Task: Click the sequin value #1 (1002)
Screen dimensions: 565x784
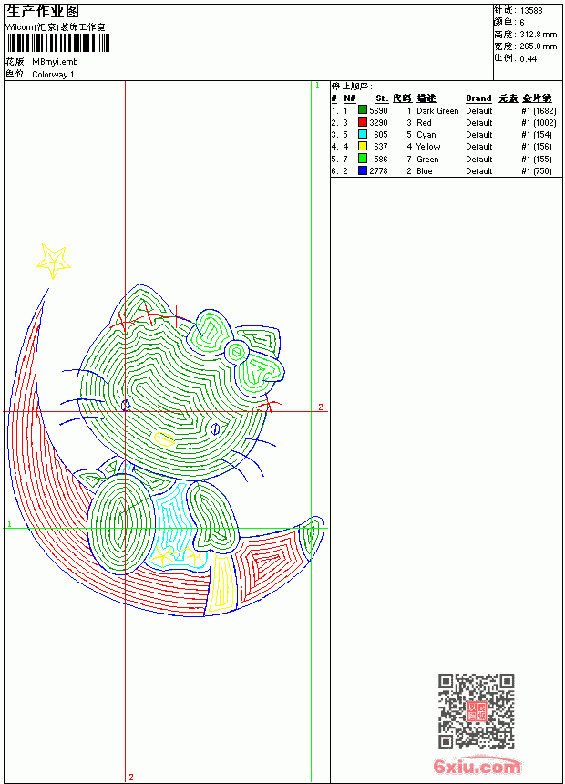Action: click(539, 123)
